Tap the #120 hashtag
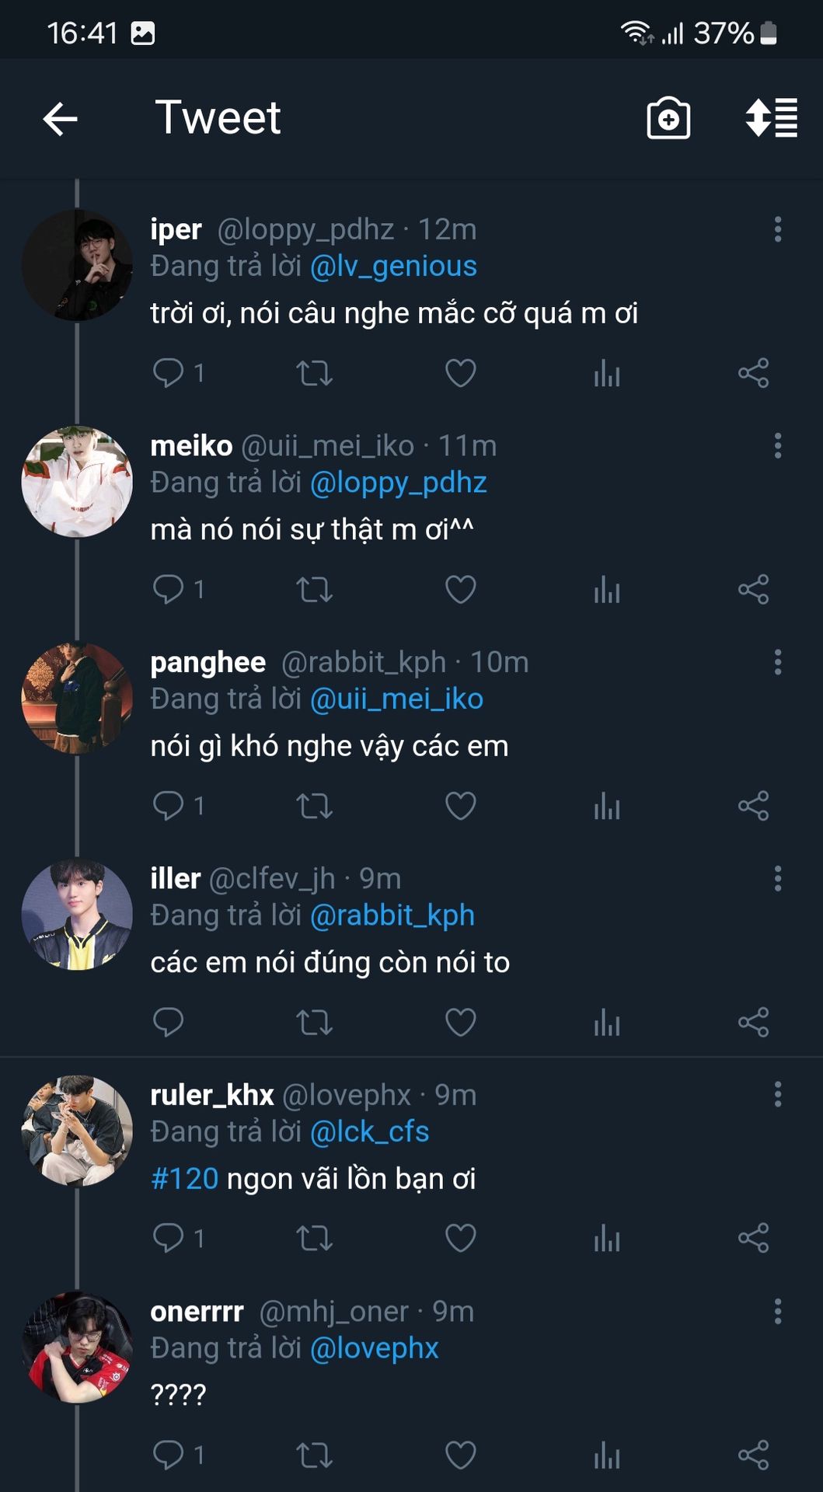823x1492 pixels. tap(185, 1179)
